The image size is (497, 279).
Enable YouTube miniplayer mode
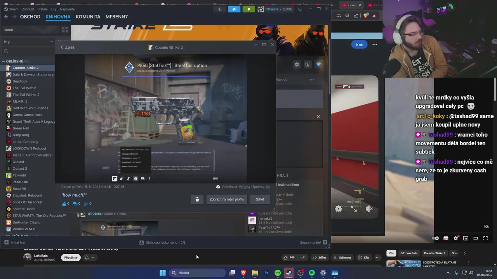(x=466, y=238)
